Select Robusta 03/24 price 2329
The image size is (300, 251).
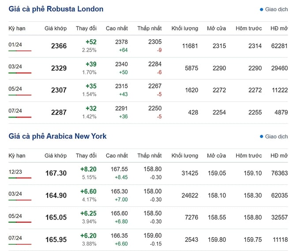[x=59, y=68]
